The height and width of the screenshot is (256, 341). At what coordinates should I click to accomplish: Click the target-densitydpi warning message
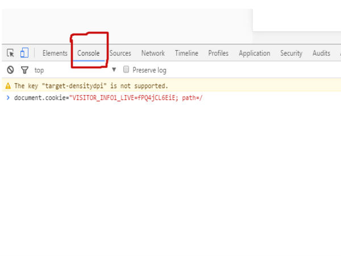91,86
